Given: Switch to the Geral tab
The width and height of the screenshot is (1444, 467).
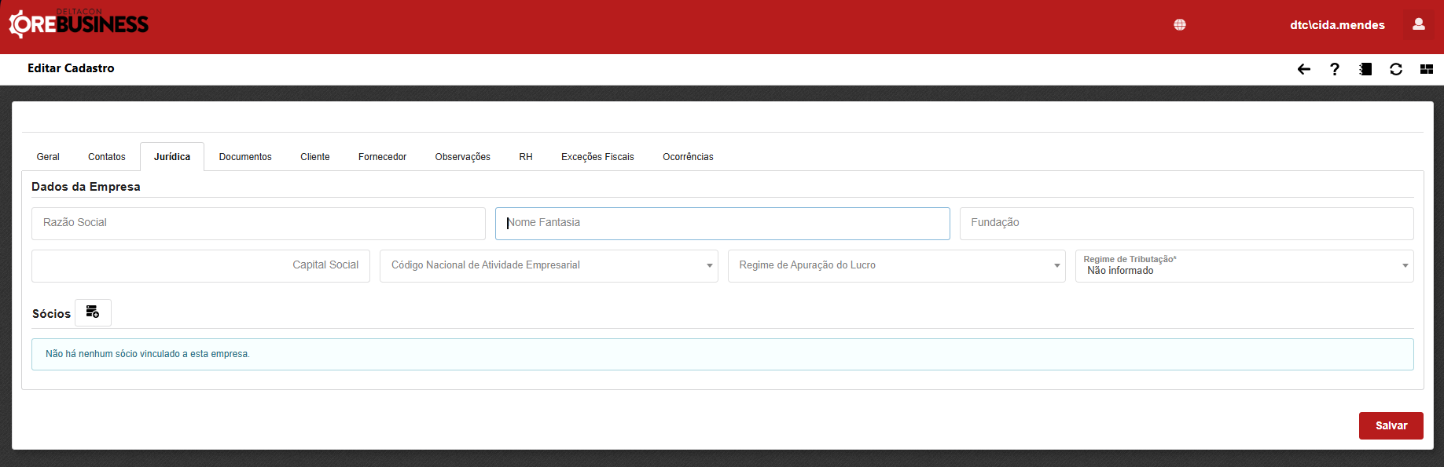Looking at the screenshot, I should click(x=48, y=157).
